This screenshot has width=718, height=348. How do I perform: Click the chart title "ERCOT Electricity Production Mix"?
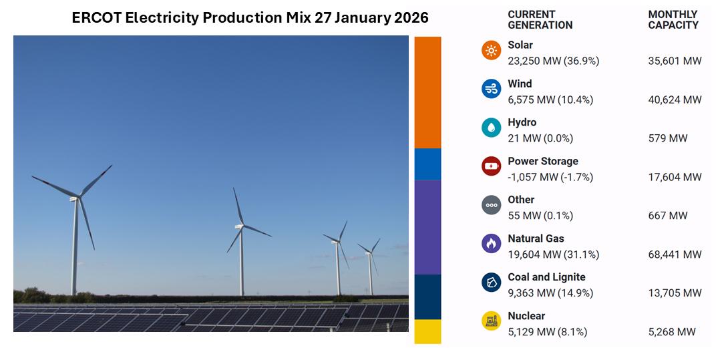pyautogui.click(x=191, y=18)
